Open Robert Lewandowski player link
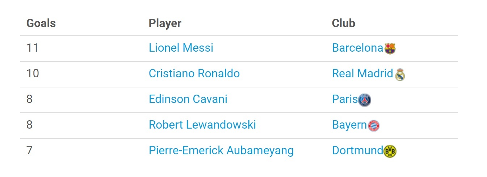 [x=202, y=125]
